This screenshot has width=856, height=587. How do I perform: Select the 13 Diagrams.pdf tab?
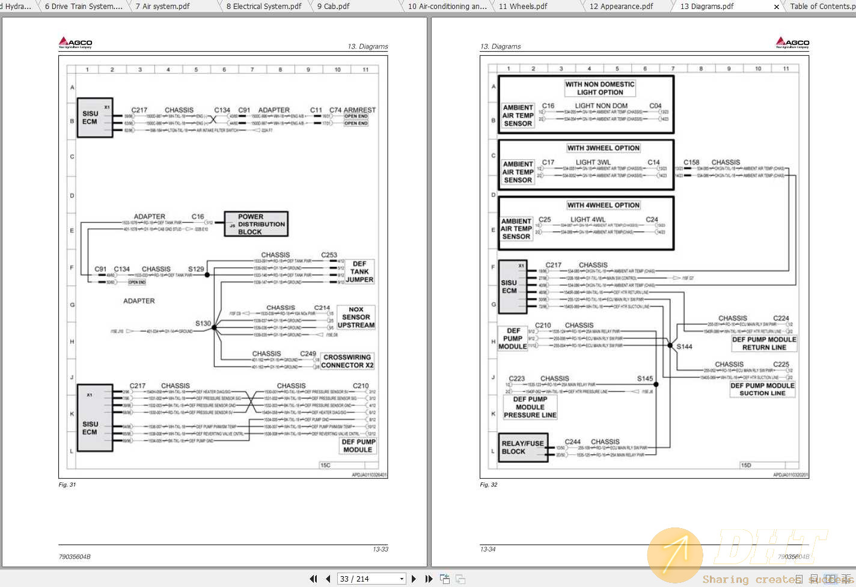pos(707,6)
